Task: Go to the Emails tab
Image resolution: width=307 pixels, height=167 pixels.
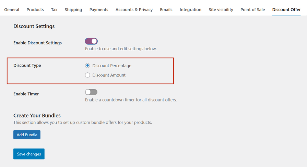Action: coord(166,10)
